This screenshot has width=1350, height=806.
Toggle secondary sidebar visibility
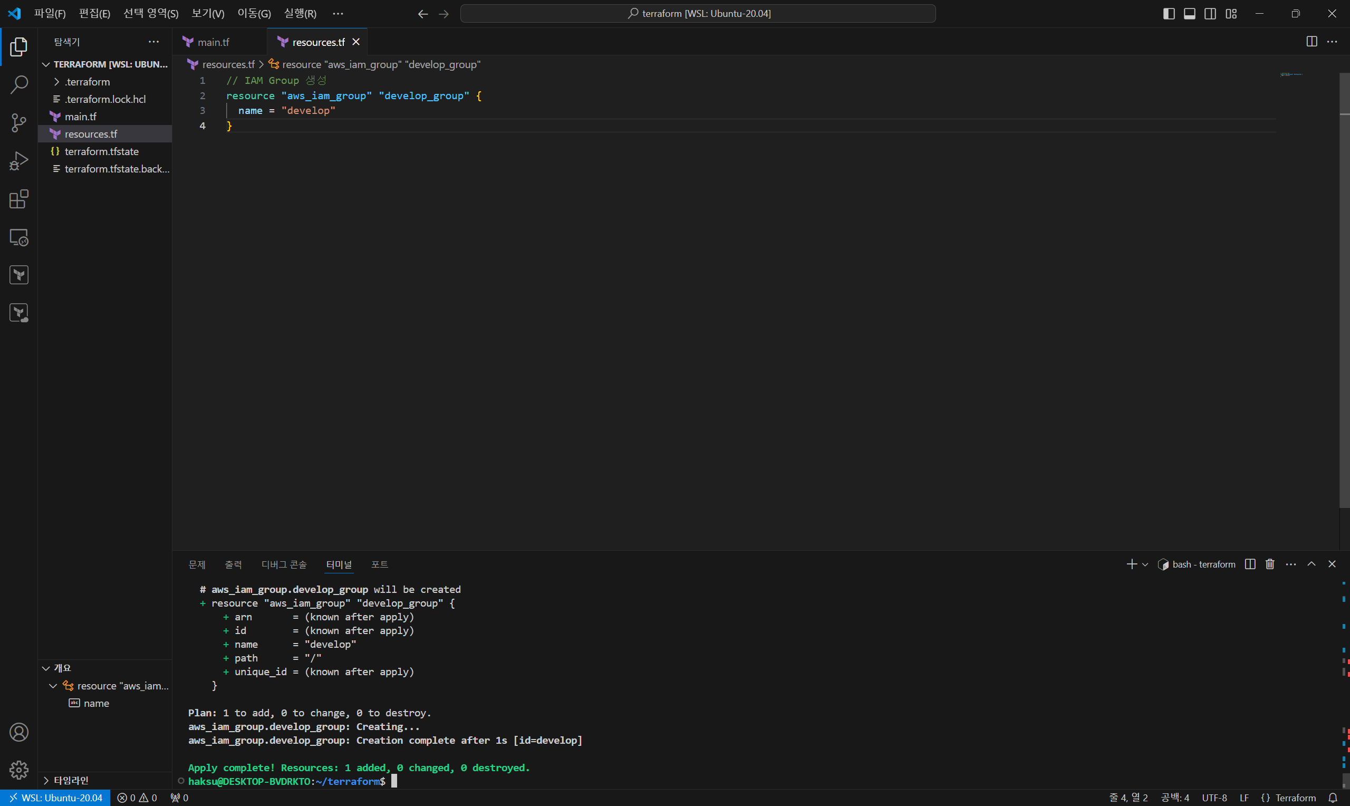[x=1210, y=14]
